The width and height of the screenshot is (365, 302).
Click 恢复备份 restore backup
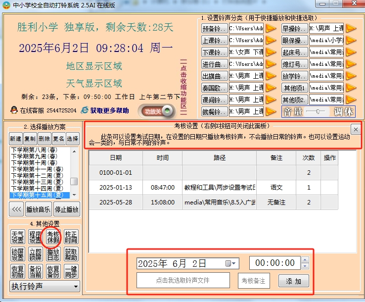(53, 271)
